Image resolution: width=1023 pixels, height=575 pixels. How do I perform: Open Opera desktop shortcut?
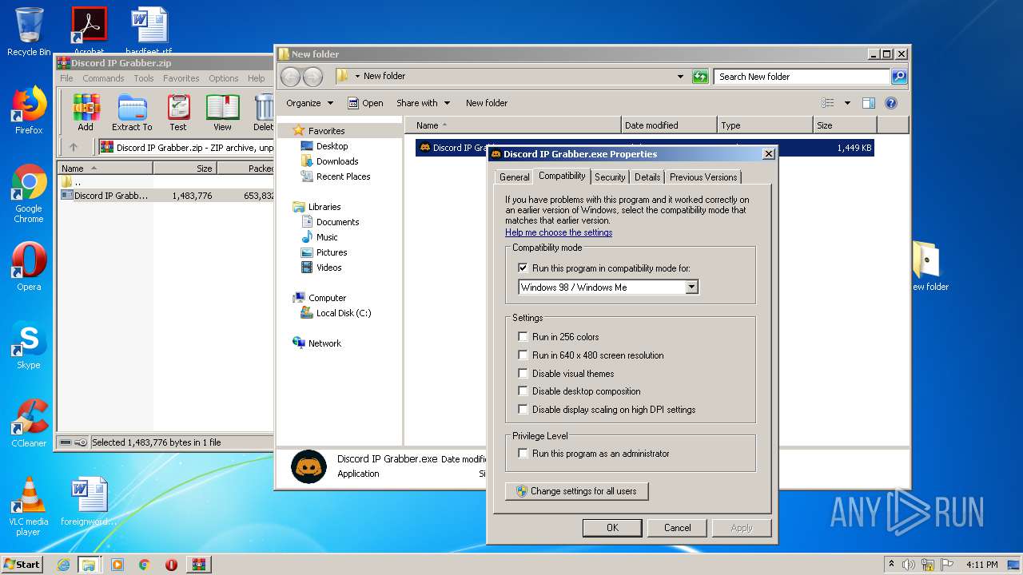click(x=29, y=267)
